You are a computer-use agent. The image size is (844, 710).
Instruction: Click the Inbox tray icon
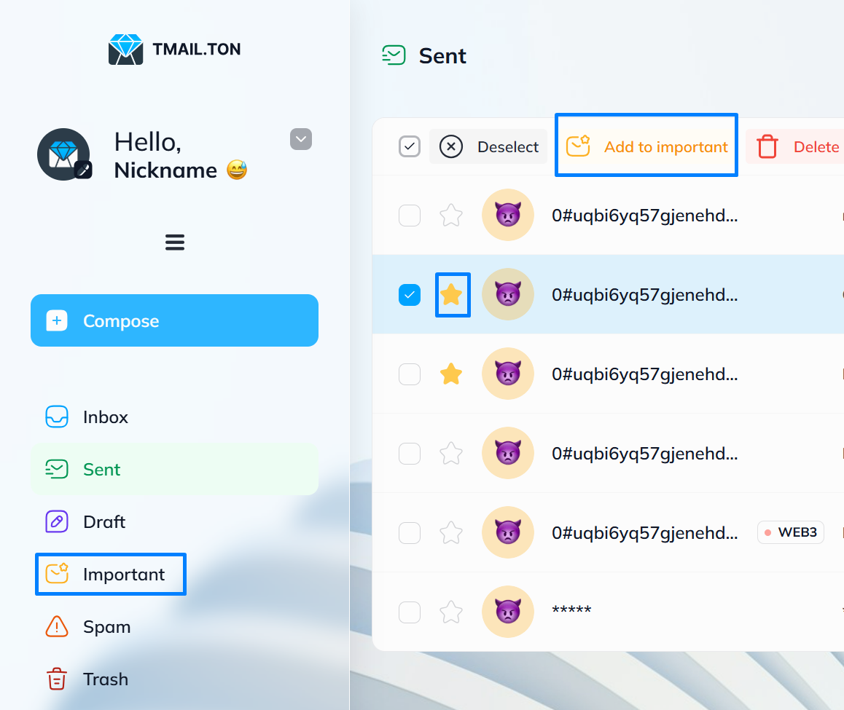pos(57,417)
